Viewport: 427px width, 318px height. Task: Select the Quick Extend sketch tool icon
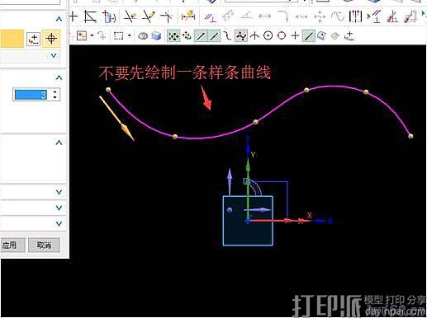coord(149,16)
